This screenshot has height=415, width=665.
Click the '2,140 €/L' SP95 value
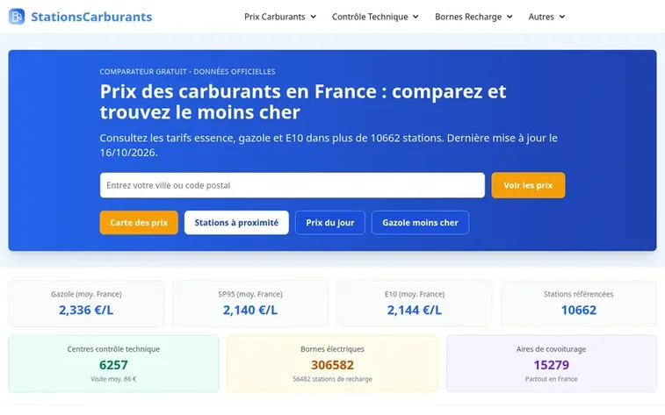[x=250, y=310]
